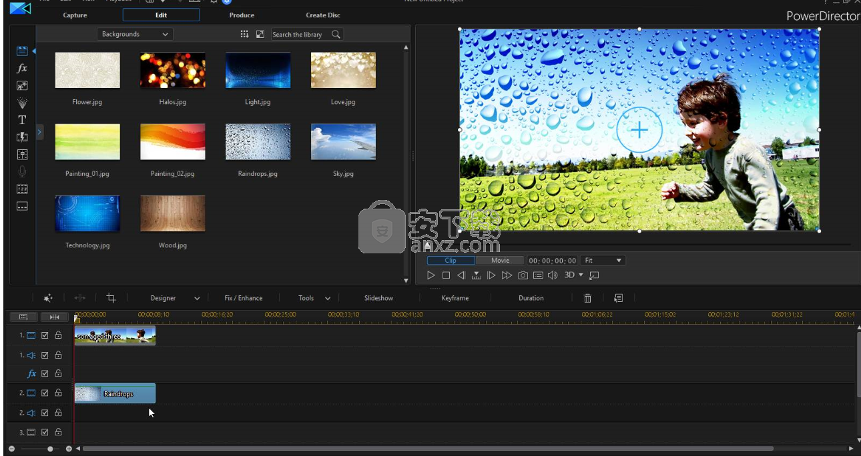Adjust preview volume speaker icon
861x456 pixels.
pos(553,275)
